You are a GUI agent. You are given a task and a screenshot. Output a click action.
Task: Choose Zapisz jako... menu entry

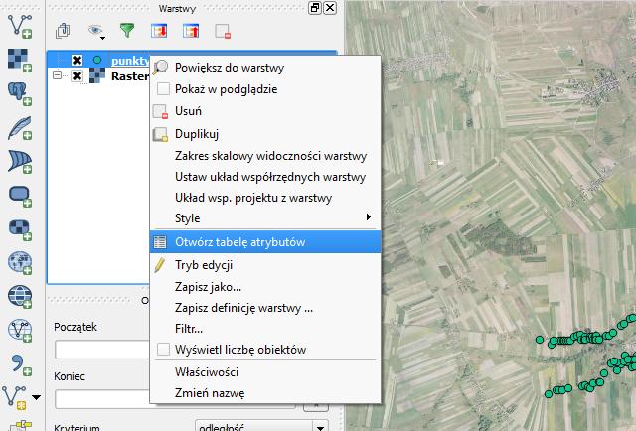(265, 287)
